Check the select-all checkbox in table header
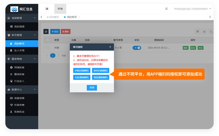The height and width of the screenshot is (136, 219). (x=48, y=40)
